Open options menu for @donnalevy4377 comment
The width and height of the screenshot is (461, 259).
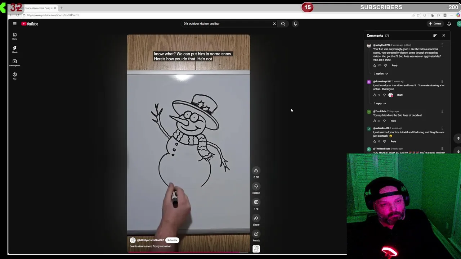coord(442,82)
